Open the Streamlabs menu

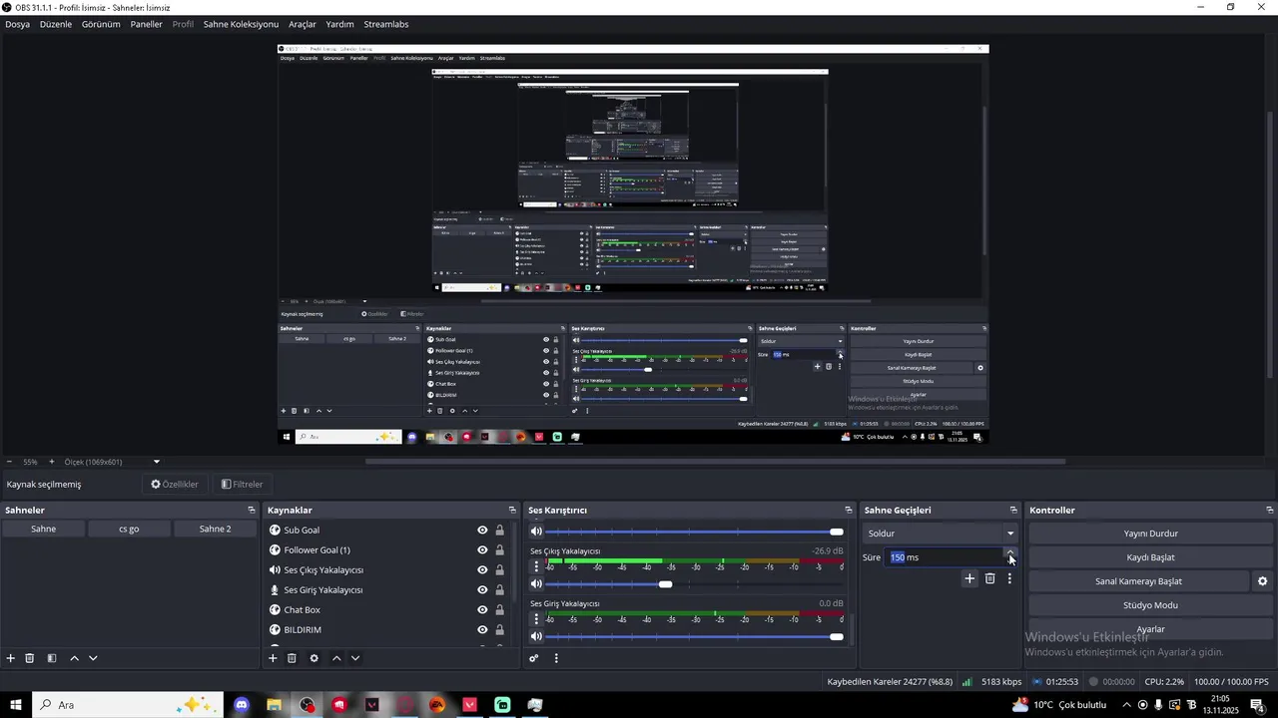[386, 24]
